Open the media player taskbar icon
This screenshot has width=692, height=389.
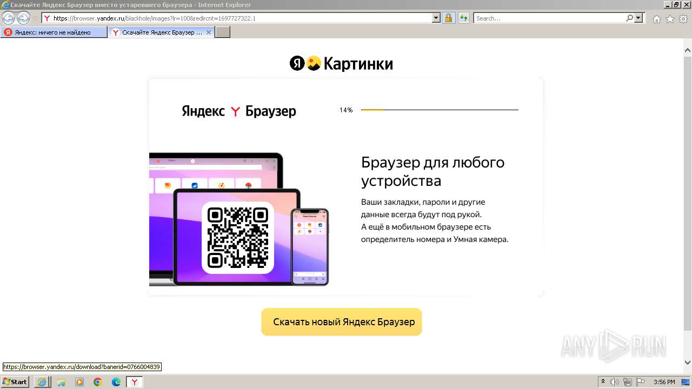click(x=79, y=382)
